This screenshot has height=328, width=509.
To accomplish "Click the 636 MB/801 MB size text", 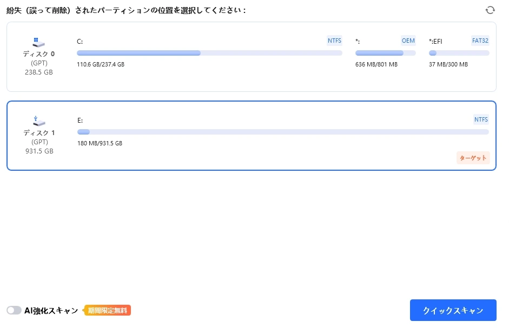I will pyautogui.click(x=376, y=64).
